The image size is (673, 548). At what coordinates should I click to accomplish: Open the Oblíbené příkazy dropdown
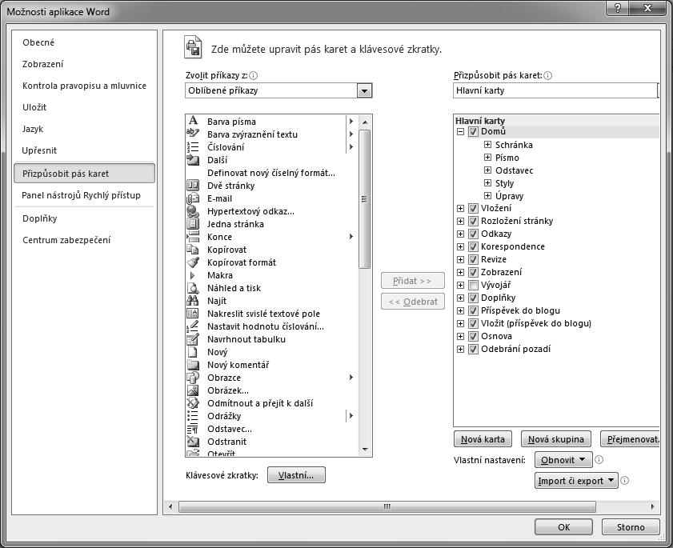point(364,90)
